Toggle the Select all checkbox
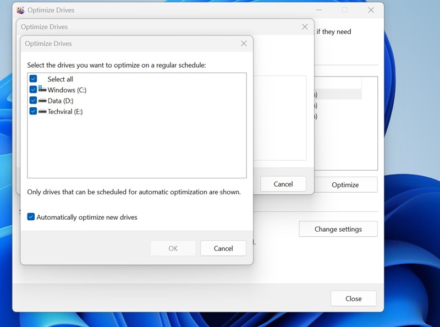Image resolution: width=440 pixels, height=327 pixels. tap(34, 79)
